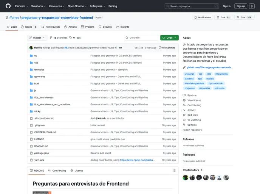260x194 pixels.
Task: Fork the repository
Action: 223,17
